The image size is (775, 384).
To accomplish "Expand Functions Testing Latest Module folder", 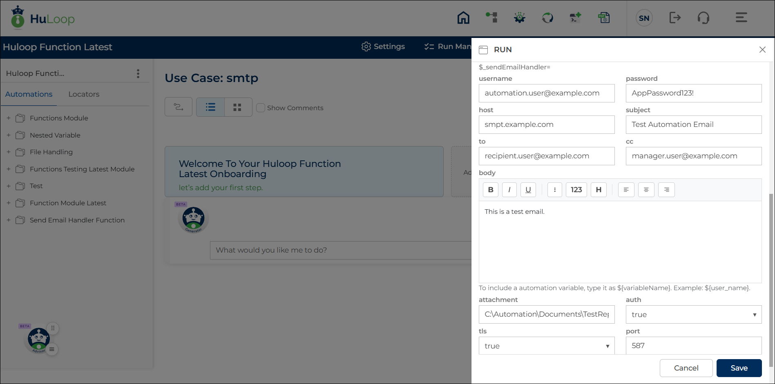I will [x=9, y=169].
